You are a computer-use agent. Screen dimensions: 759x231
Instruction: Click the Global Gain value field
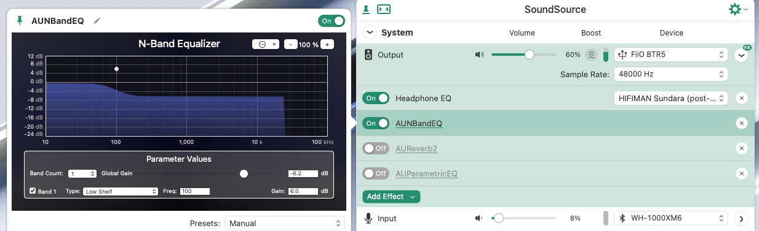tap(303, 173)
